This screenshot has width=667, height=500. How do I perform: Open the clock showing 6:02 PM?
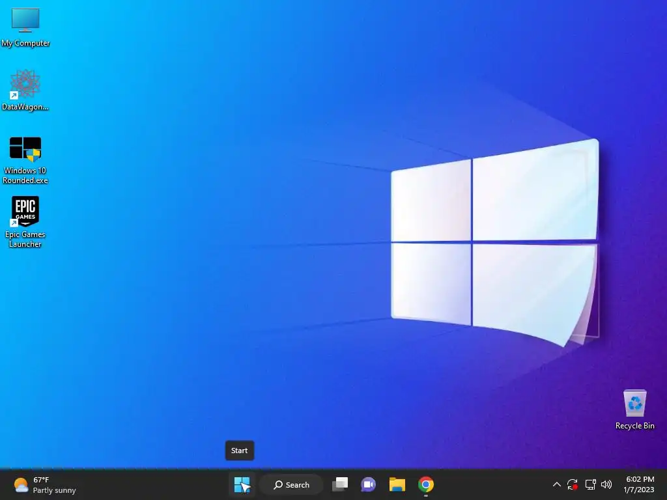(640, 479)
